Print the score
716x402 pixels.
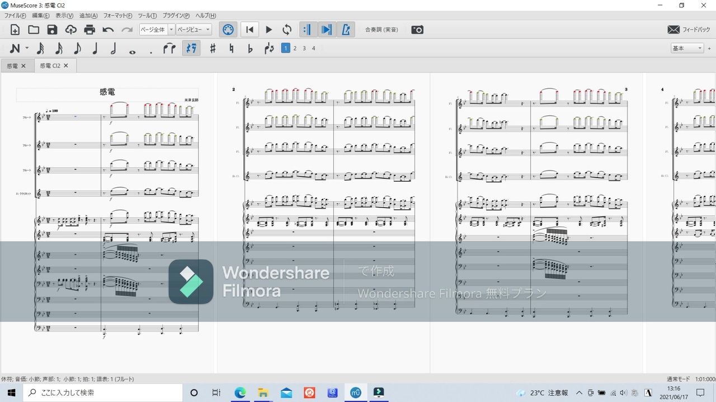89,30
